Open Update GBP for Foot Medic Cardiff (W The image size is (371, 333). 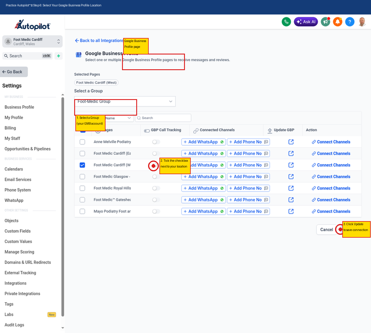(291, 165)
